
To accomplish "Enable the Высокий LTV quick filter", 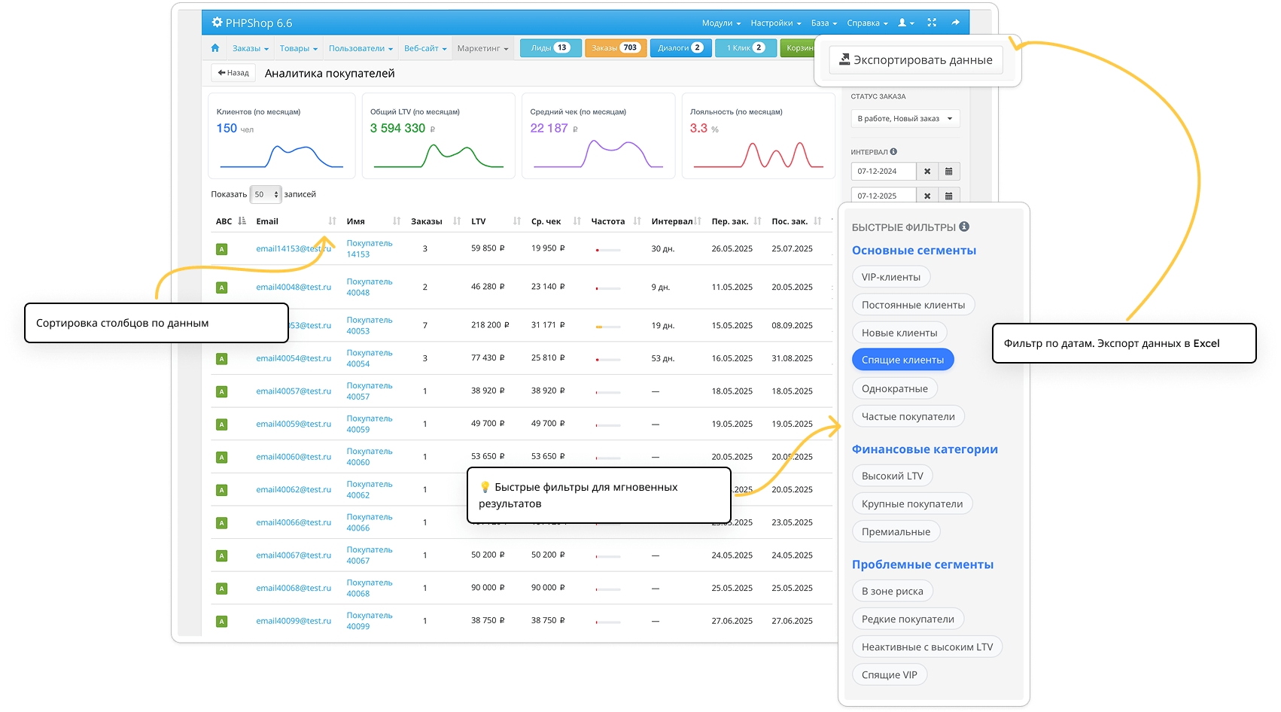I will 892,476.
